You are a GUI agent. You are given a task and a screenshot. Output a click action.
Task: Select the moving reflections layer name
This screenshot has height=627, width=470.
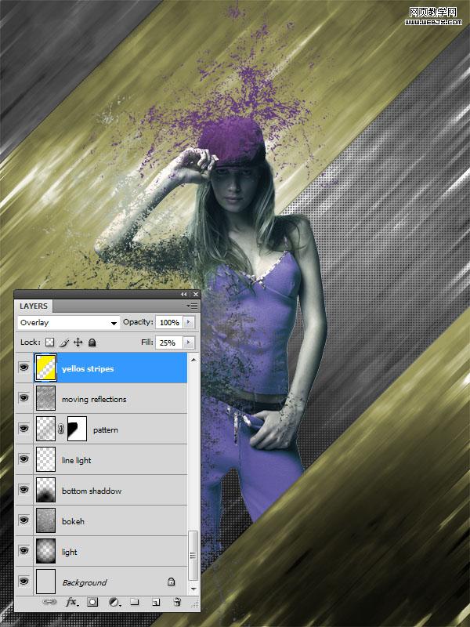coord(94,399)
